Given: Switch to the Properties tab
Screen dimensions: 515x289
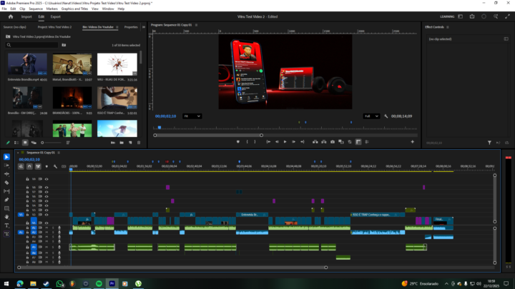Looking at the screenshot, I should (131, 26).
